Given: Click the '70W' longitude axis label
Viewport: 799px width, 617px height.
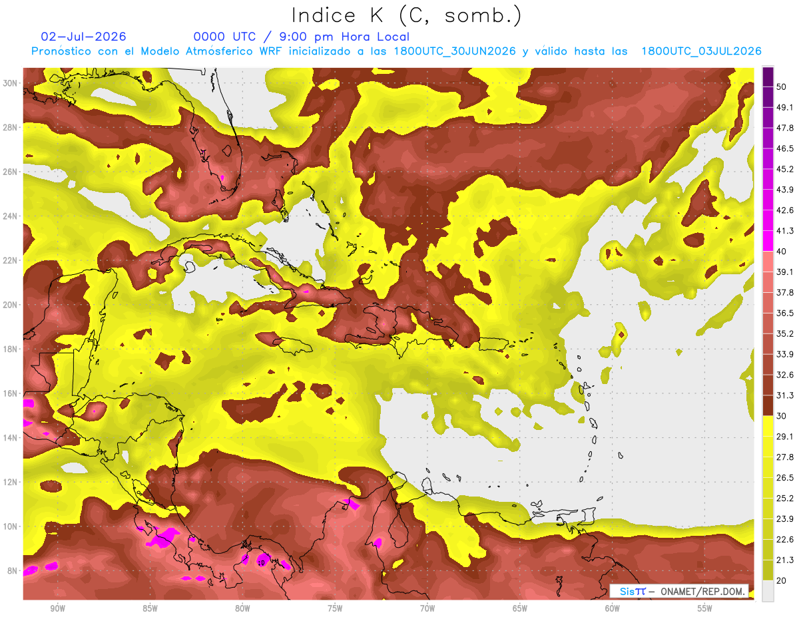Looking at the screenshot, I should [427, 609].
